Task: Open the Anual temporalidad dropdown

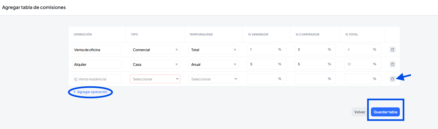Action: (x=210, y=64)
